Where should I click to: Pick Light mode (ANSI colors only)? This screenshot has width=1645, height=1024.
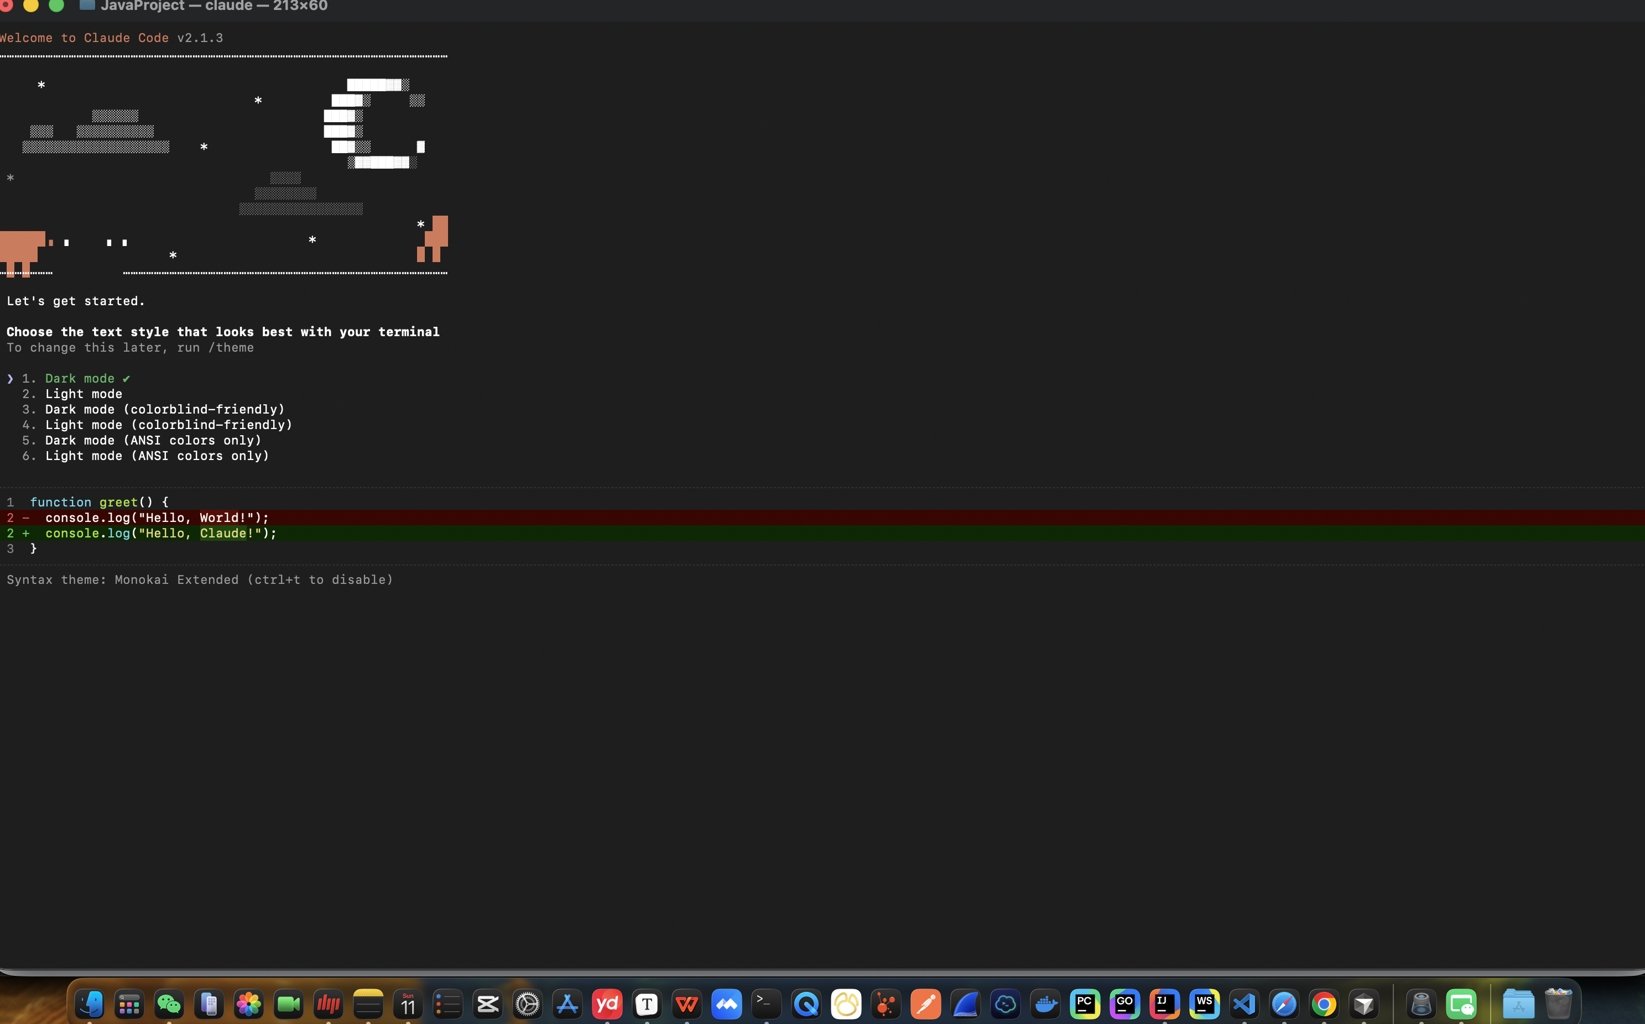click(157, 456)
